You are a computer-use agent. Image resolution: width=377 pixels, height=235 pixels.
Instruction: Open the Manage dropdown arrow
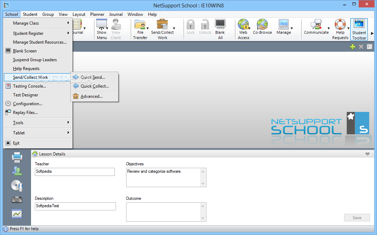tap(292, 28)
